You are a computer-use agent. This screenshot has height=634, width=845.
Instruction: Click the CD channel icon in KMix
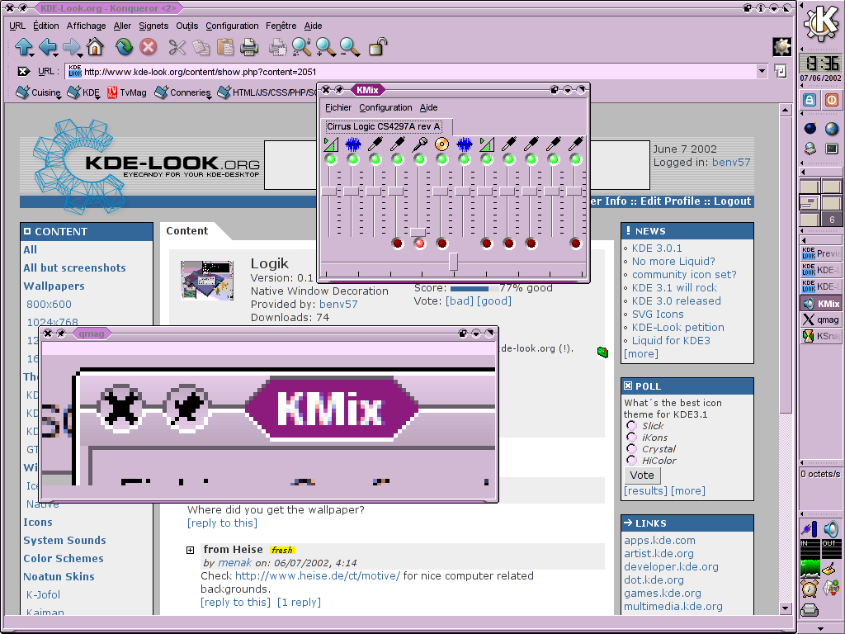[x=441, y=144]
